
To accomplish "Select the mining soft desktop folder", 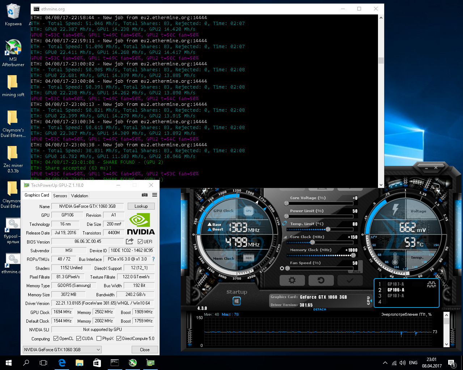I will coord(13,86).
